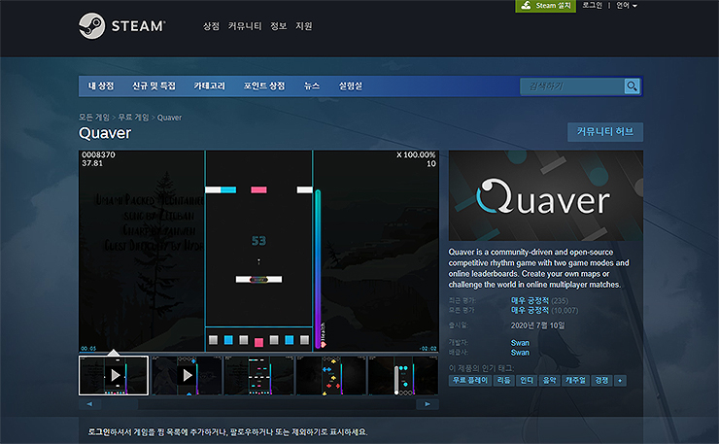Open the 뉴스 tab
Screen dimensions: 719x444
click(312, 85)
